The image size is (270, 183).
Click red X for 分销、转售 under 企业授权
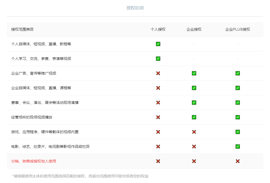[194, 161]
